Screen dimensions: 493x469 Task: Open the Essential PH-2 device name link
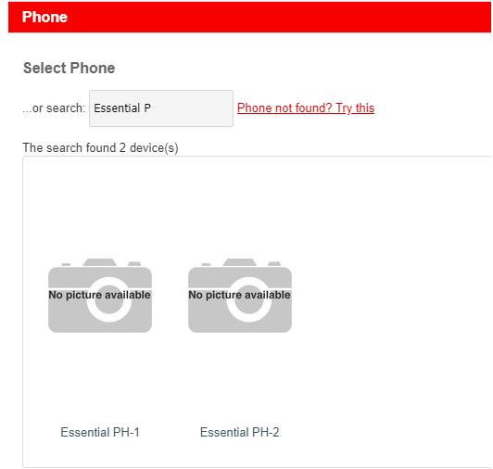240,432
